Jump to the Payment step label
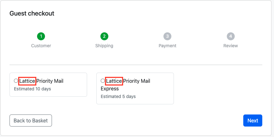The height and width of the screenshot is (137, 274). (x=167, y=46)
